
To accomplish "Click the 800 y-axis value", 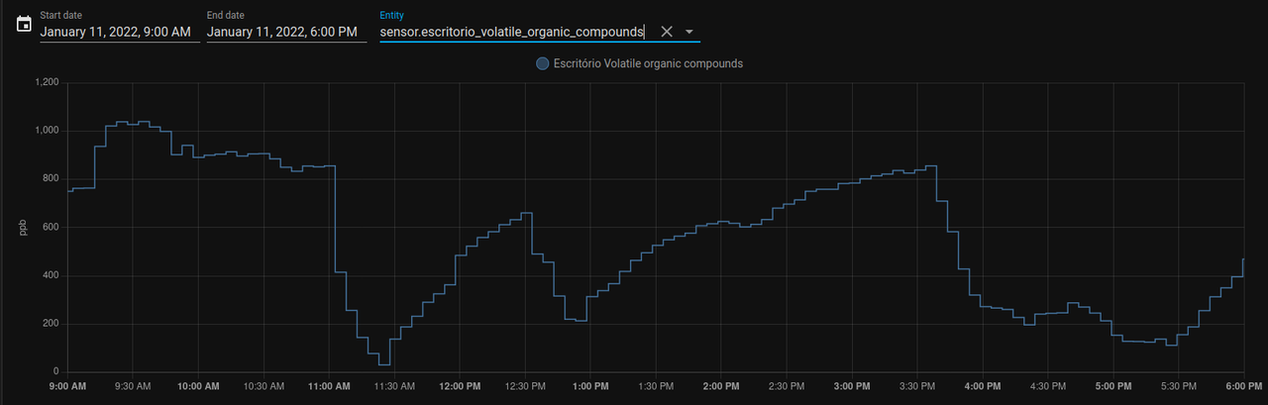I will pyautogui.click(x=51, y=179).
